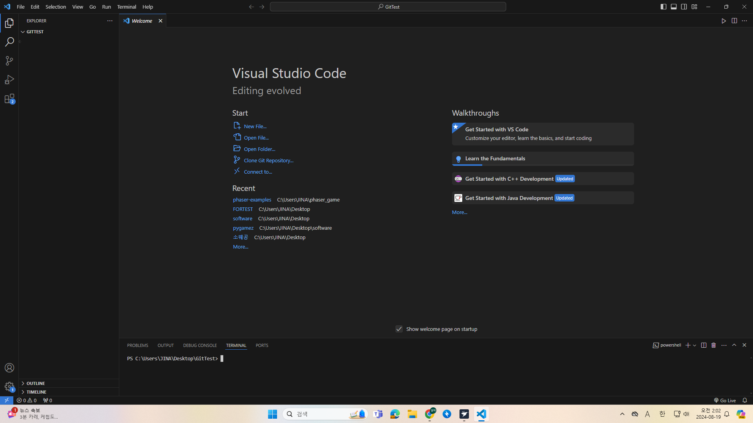Click the Open File... link
The image size is (753, 423).
256,138
